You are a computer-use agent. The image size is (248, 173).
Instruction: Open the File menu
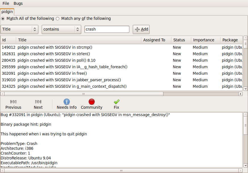pyautogui.click(x=6, y=3)
